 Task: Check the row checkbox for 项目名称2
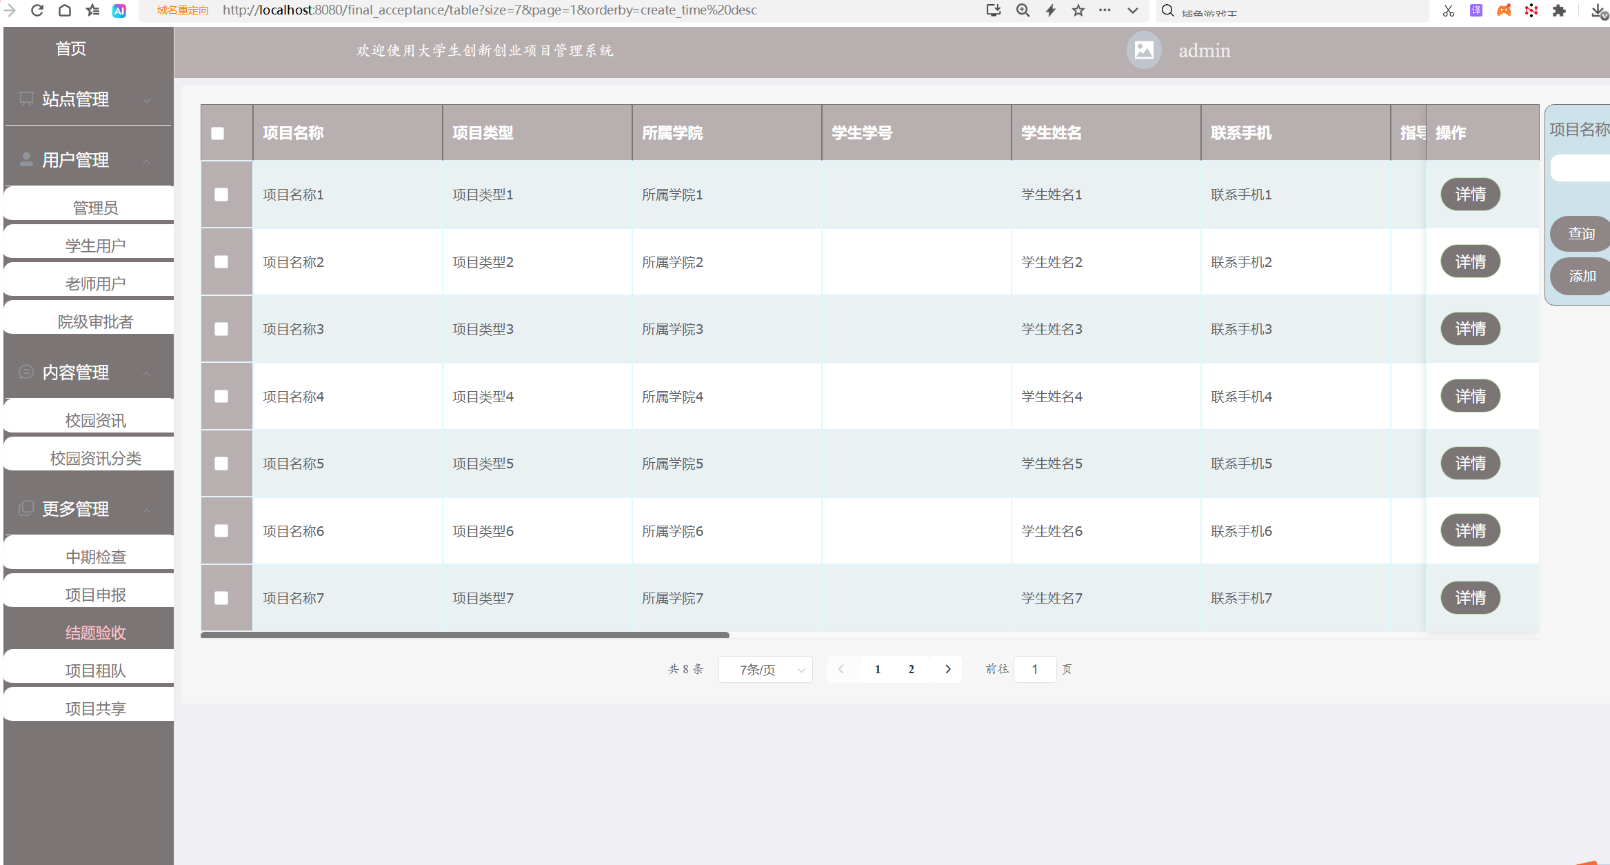[221, 261]
